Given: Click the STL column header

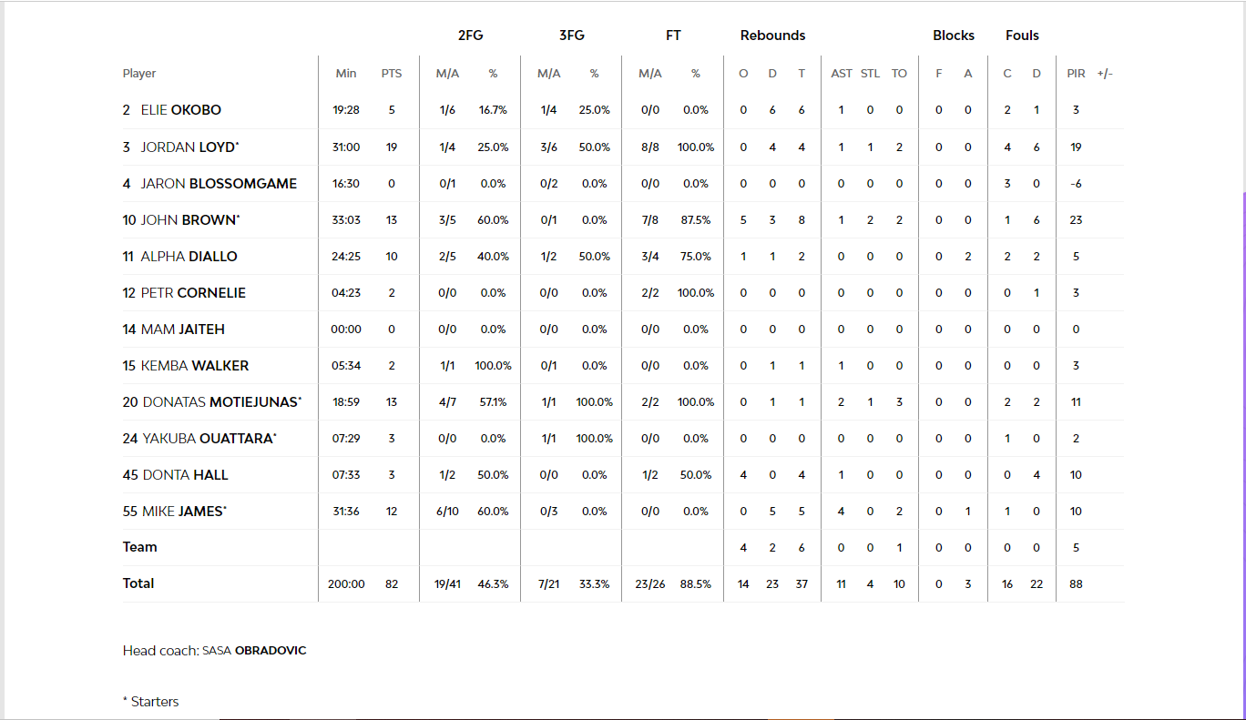Looking at the screenshot, I should (870, 74).
